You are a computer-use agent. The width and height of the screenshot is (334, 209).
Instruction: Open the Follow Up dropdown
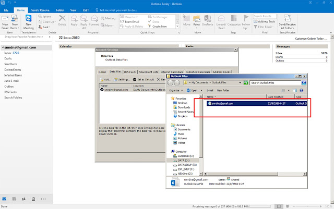(x=246, y=22)
